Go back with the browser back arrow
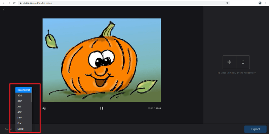Viewport: 269px width, 134px height. (x=3, y=3)
